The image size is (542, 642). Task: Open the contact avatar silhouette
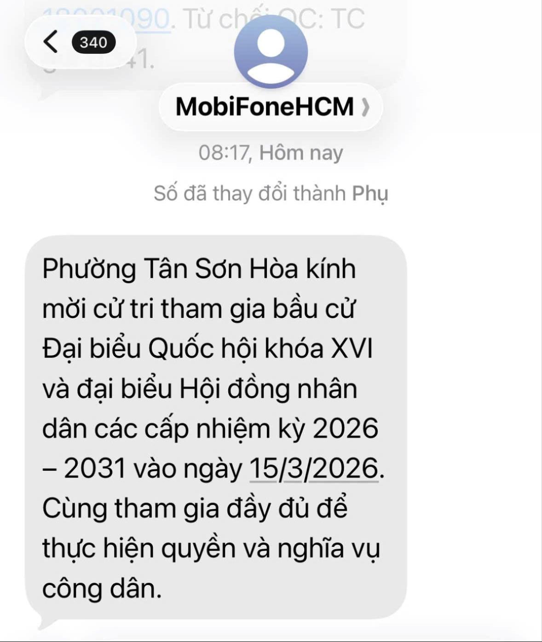(271, 52)
